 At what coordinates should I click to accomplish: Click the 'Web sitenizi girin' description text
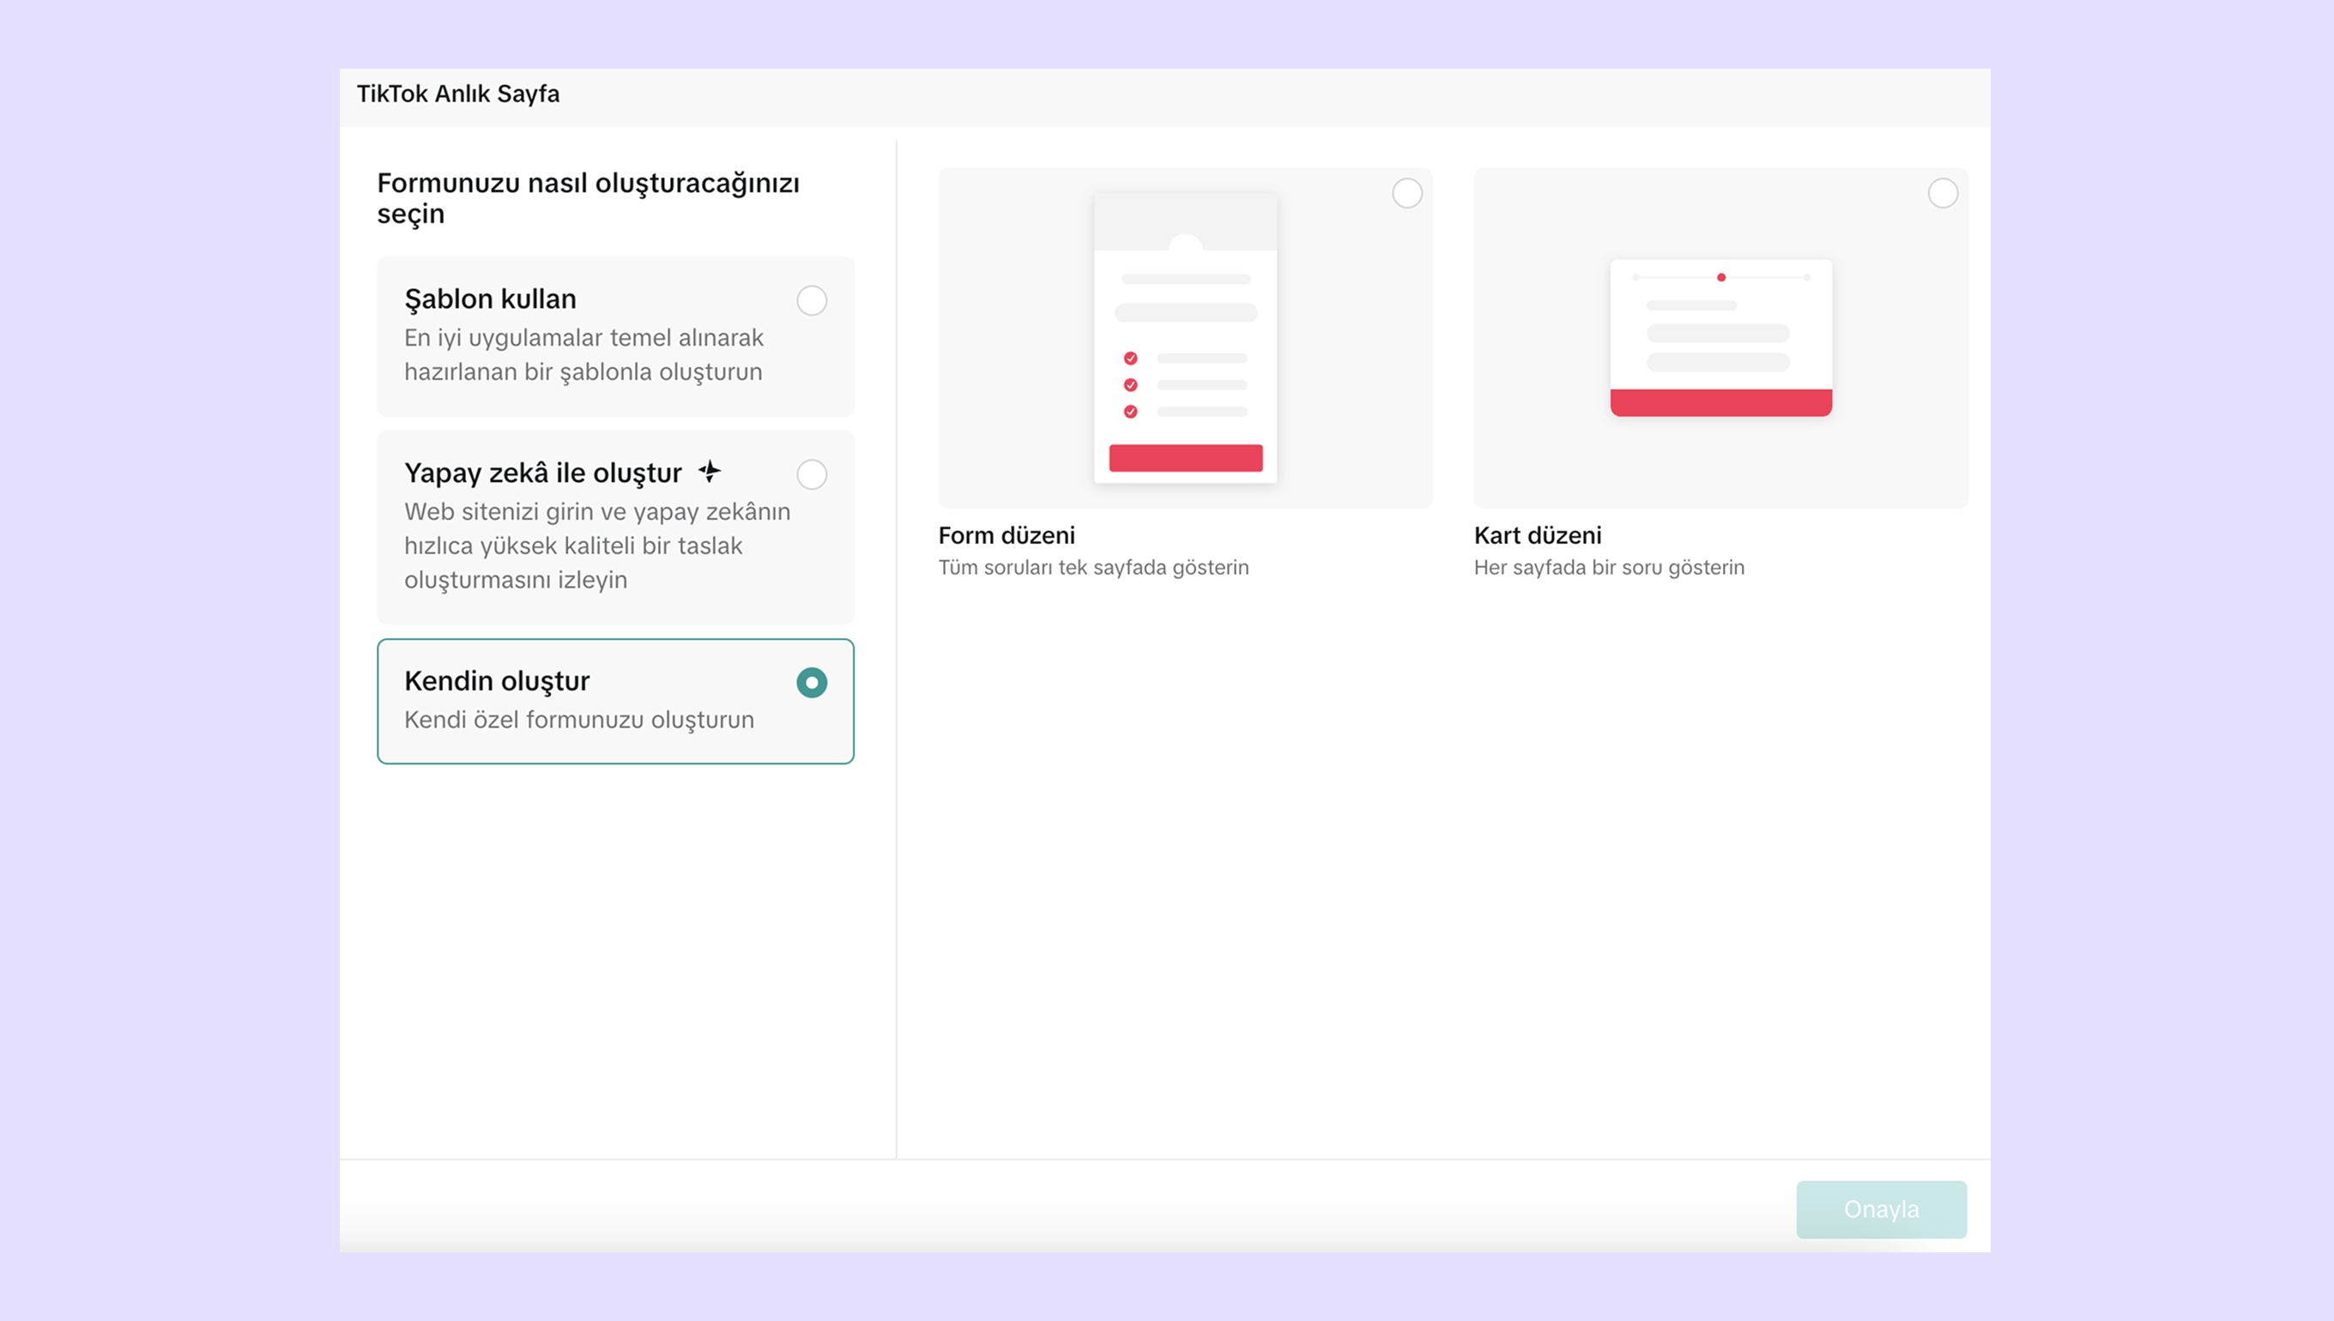point(597,546)
